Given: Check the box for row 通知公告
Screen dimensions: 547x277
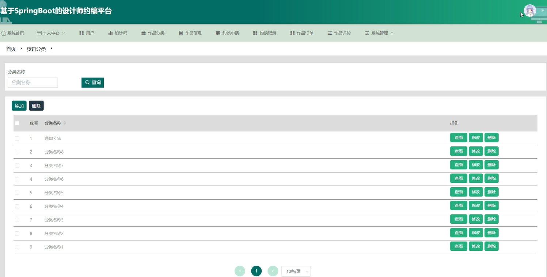Looking at the screenshot, I should coord(17,138).
